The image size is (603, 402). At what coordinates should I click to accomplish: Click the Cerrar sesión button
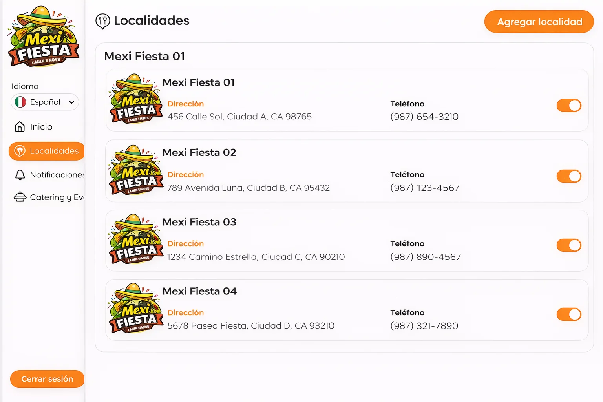coord(47,379)
